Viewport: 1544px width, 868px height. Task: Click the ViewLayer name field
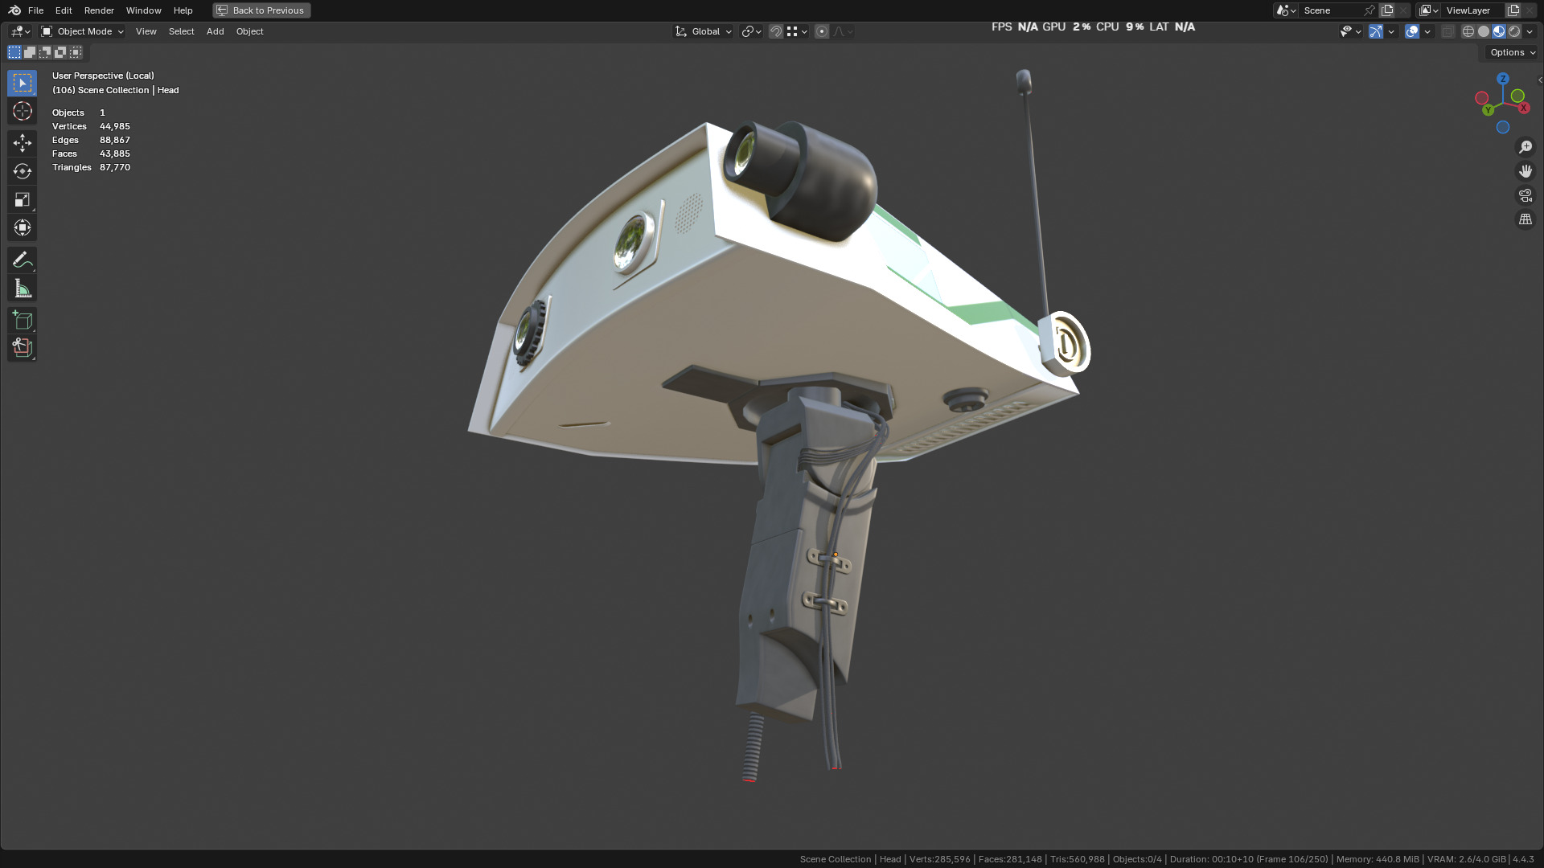1473,10
